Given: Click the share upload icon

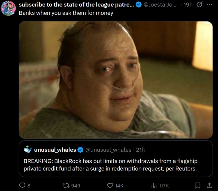Looking at the screenshot, I should click(x=210, y=186).
